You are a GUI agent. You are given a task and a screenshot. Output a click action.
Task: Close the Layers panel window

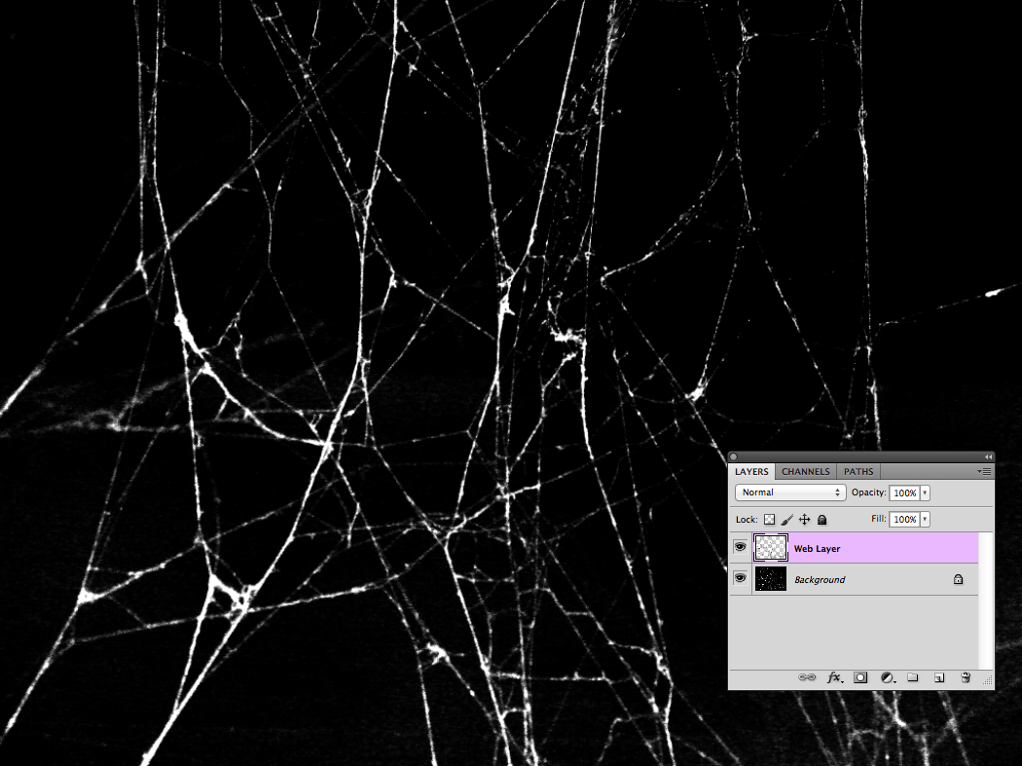(733, 457)
